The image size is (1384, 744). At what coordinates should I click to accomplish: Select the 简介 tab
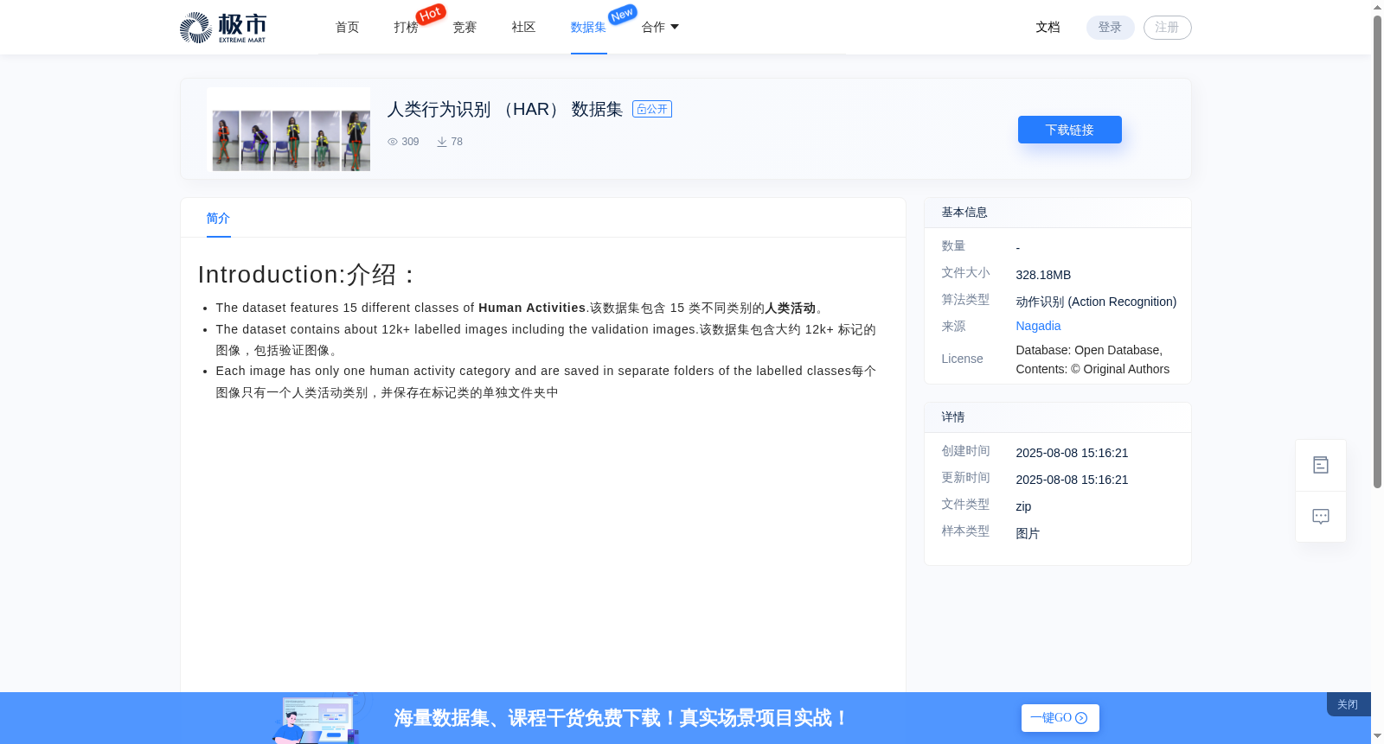(218, 219)
